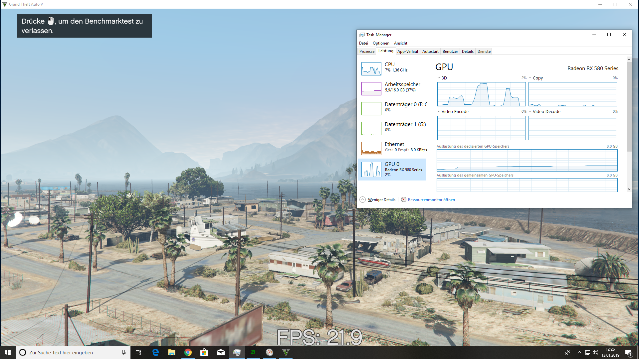Screen dimensions: 639x359
Task: Open CPU performance graph thumbnail
Action: click(x=371, y=69)
